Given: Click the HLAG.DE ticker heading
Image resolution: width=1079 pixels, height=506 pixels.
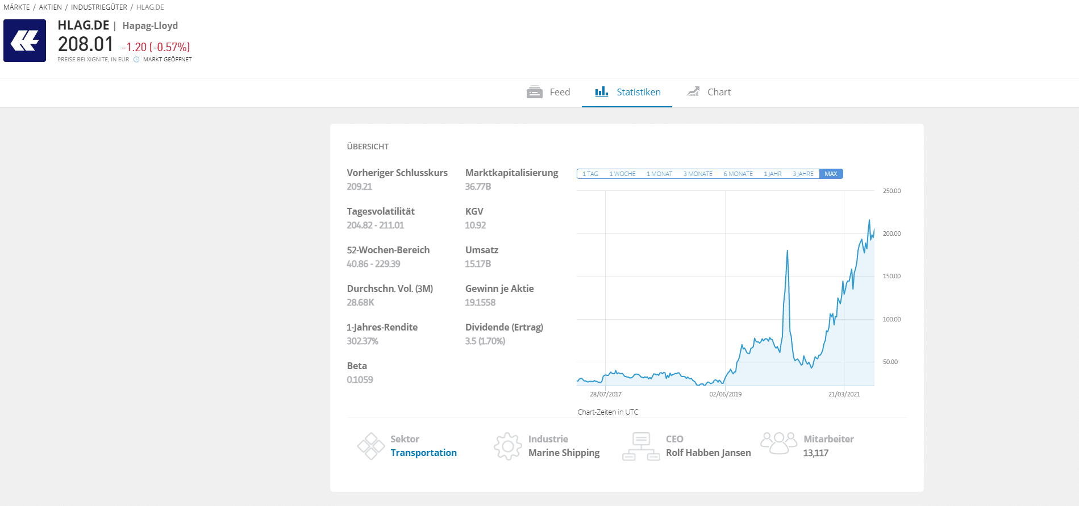Looking at the screenshot, I should point(84,25).
